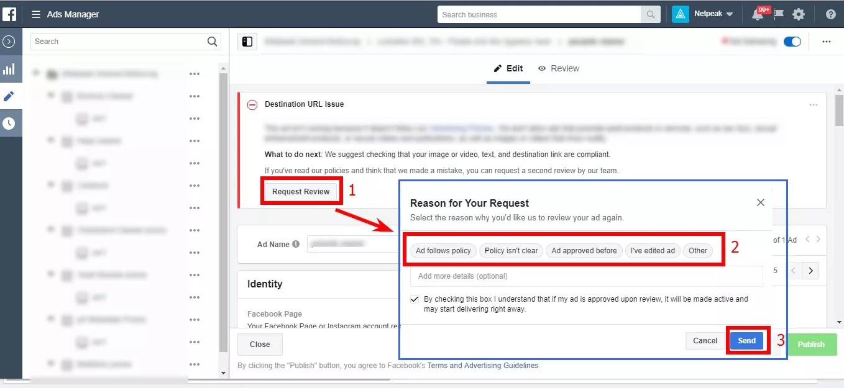This screenshot has height=388, width=844.
Task: Click the campaign tree scrollbar down arrow
Action: pyautogui.click(x=224, y=373)
